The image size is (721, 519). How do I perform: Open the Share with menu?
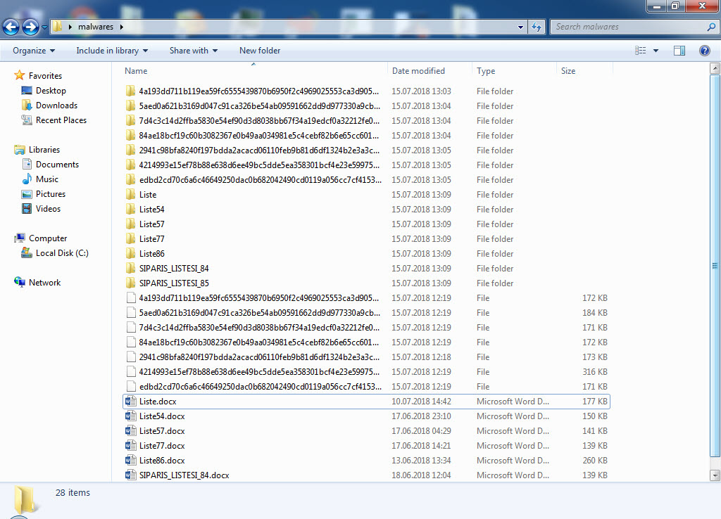193,51
